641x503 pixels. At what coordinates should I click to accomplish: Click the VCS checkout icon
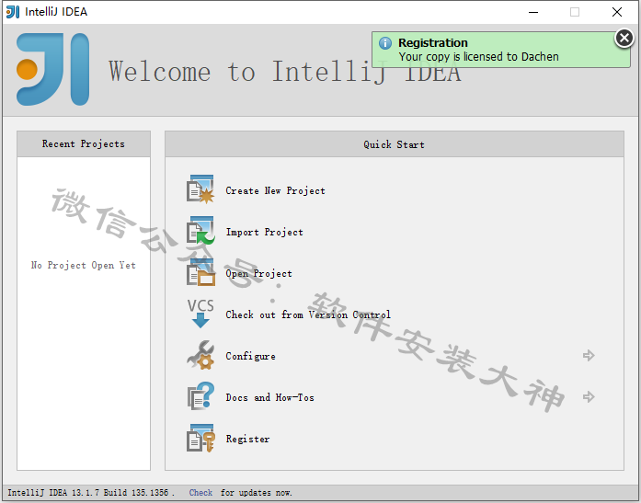(x=200, y=314)
